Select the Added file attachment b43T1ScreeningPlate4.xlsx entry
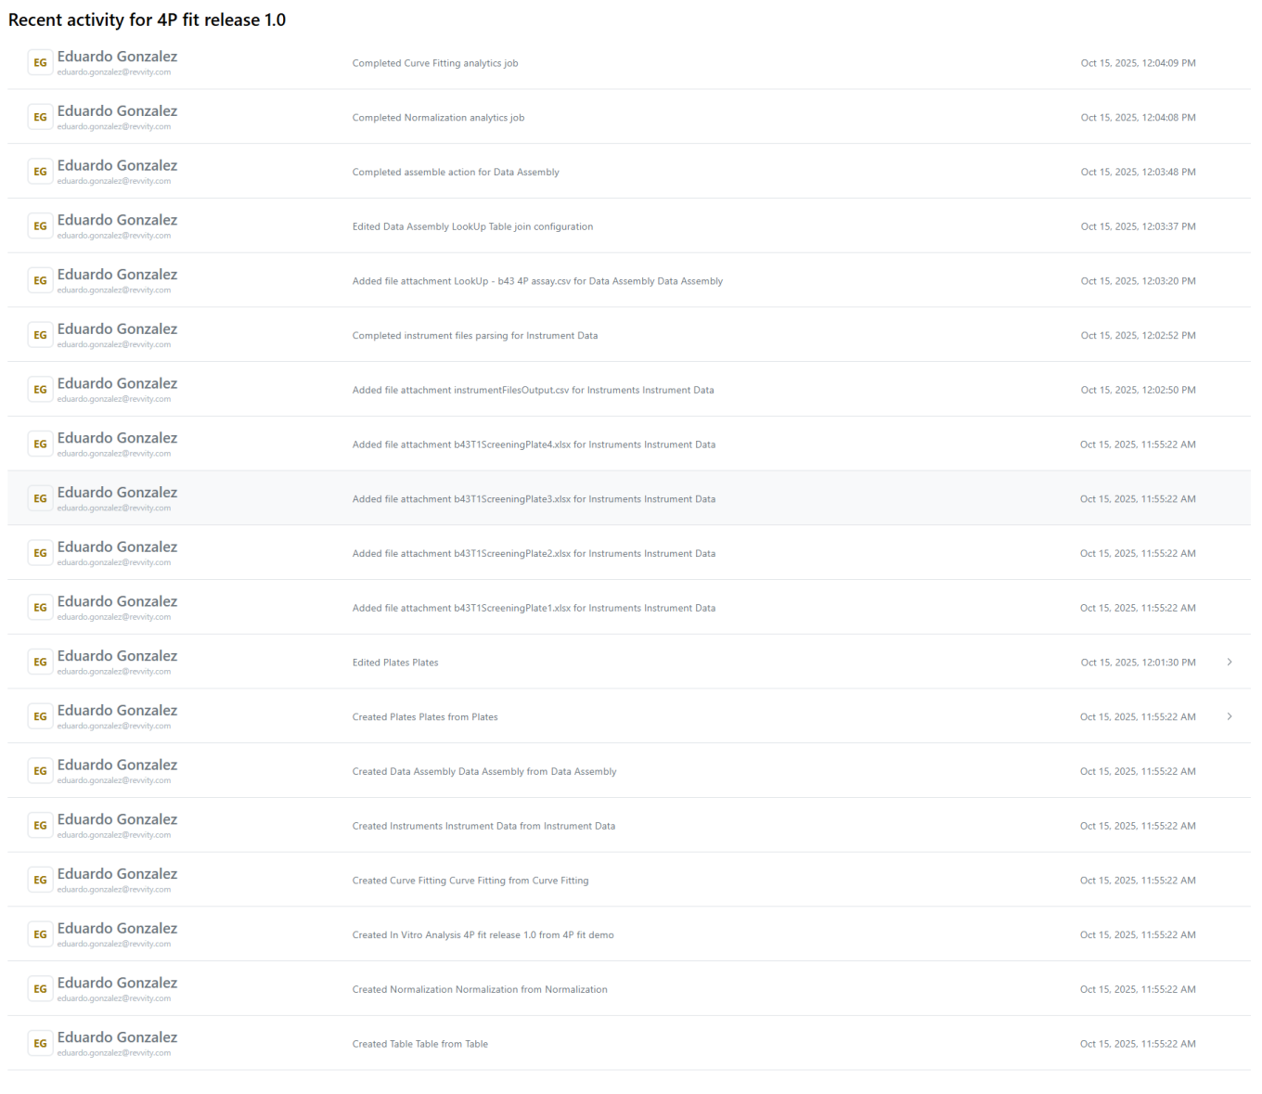Screen dimensions: 1262x1094 click(x=534, y=444)
